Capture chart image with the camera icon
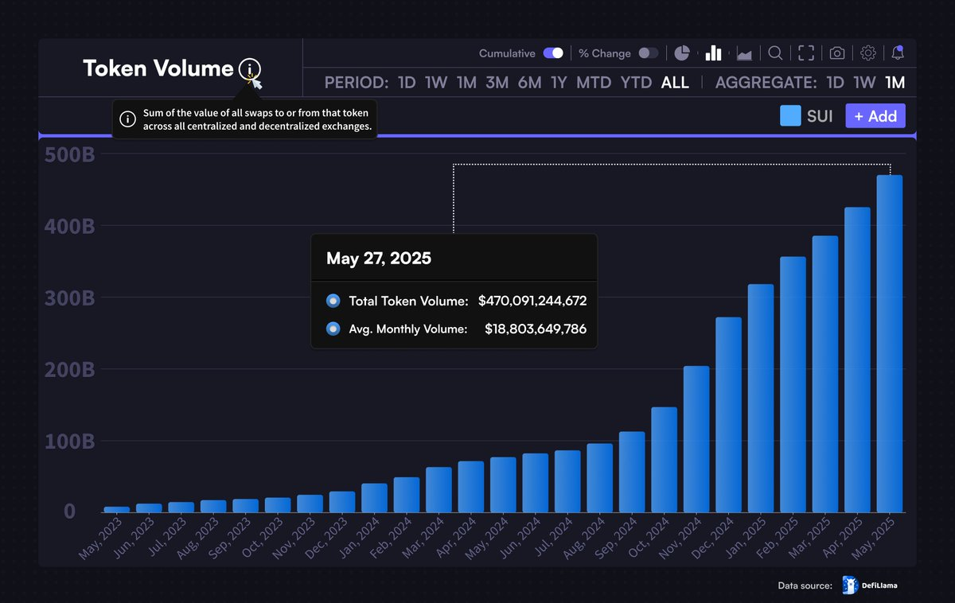This screenshot has width=955, height=603. (836, 53)
